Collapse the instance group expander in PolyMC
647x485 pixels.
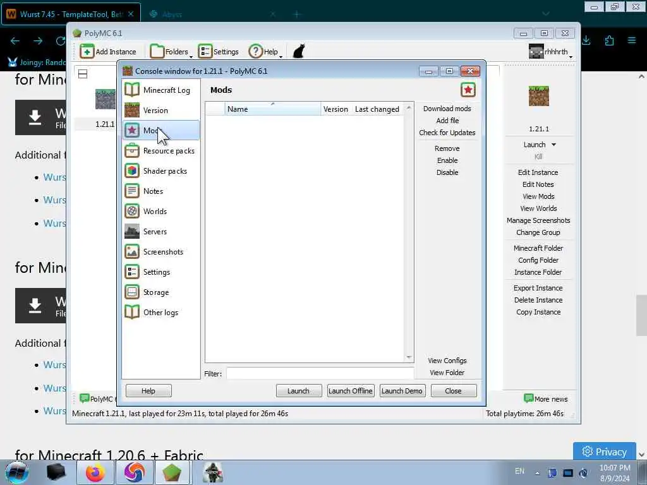point(83,74)
